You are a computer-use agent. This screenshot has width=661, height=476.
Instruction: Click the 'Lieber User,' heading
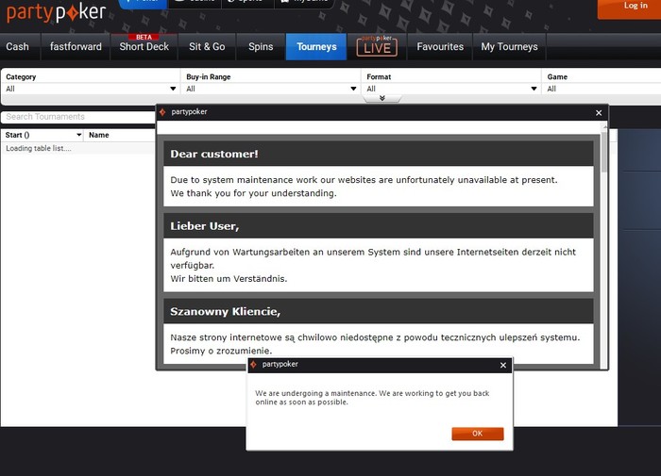(205, 226)
